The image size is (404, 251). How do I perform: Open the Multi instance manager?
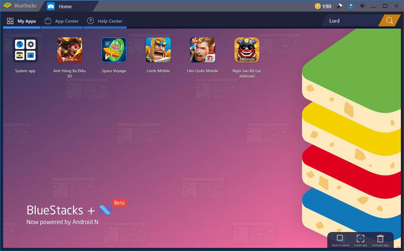click(x=340, y=240)
